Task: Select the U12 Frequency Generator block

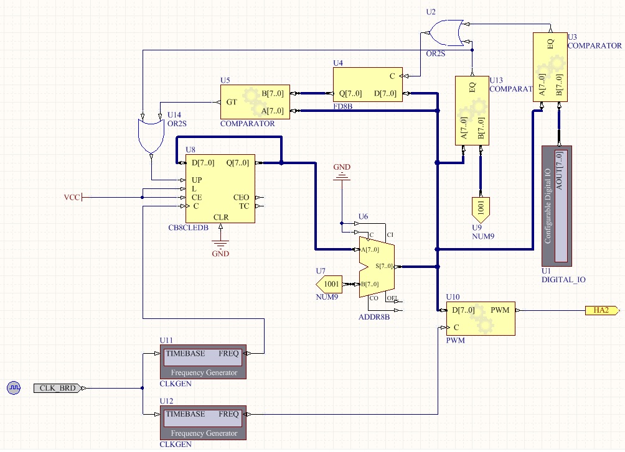Action: (x=203, y=423)
